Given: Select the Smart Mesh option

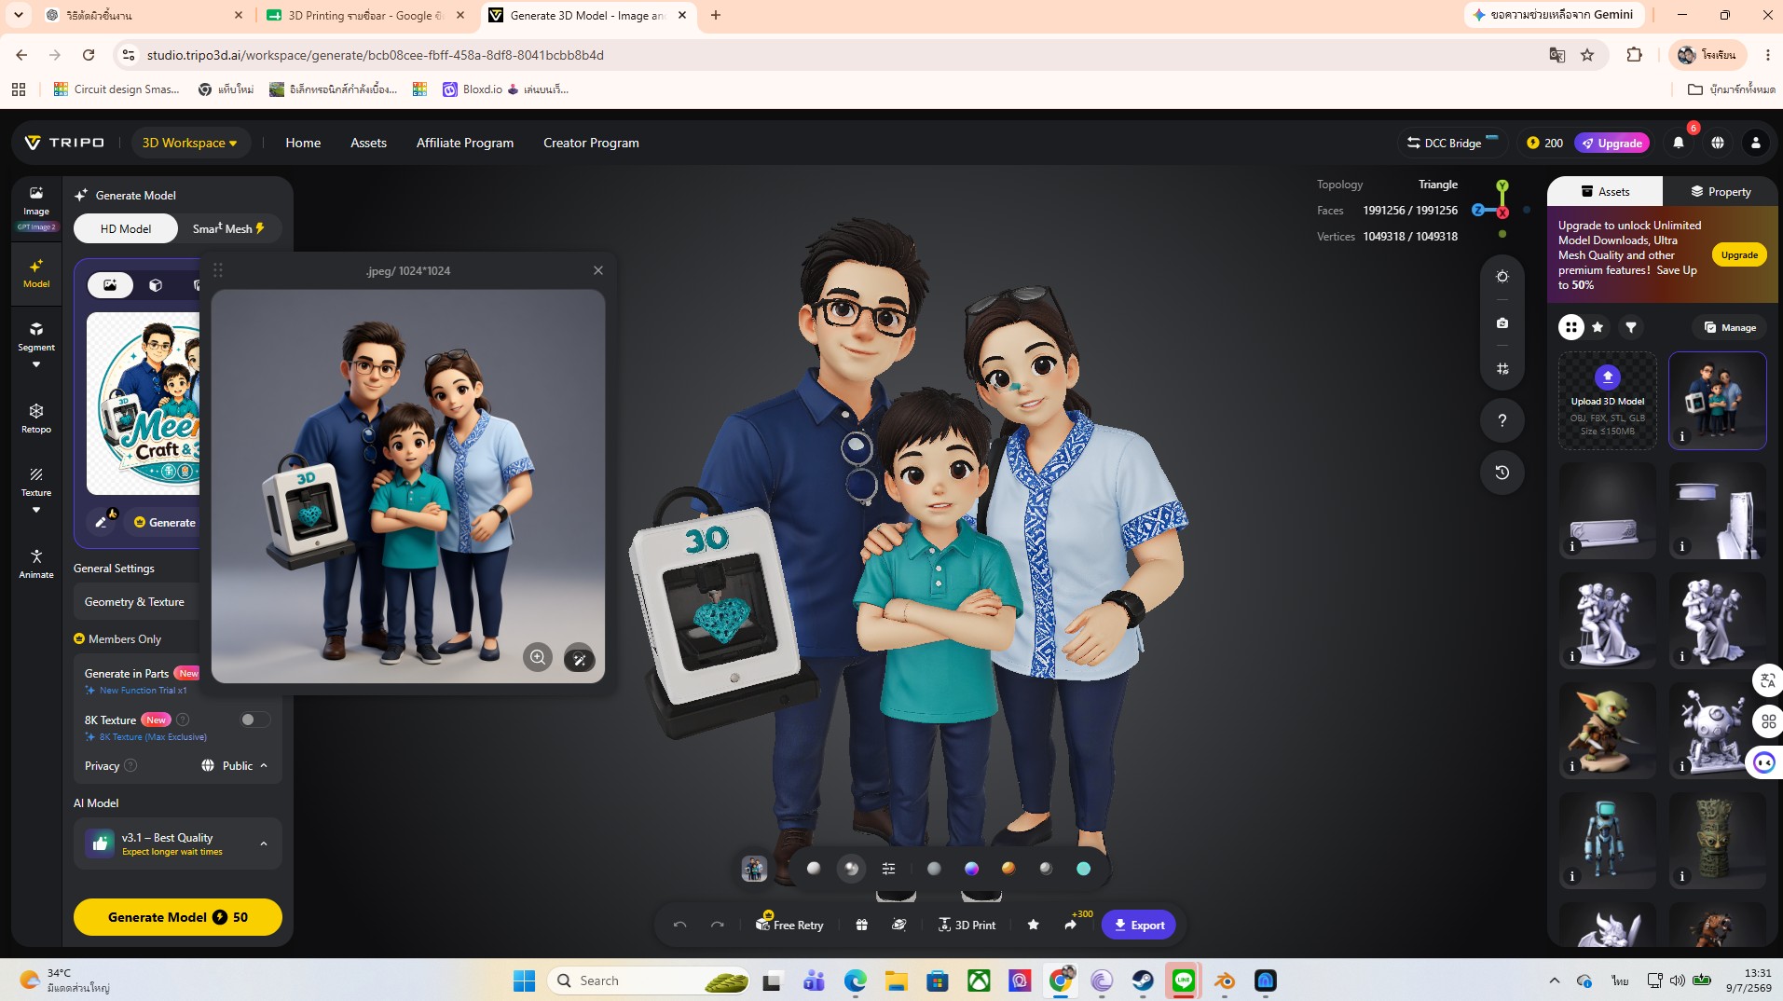Looking at the screenshot, I should pyautogui.click(x=228, y=228).
